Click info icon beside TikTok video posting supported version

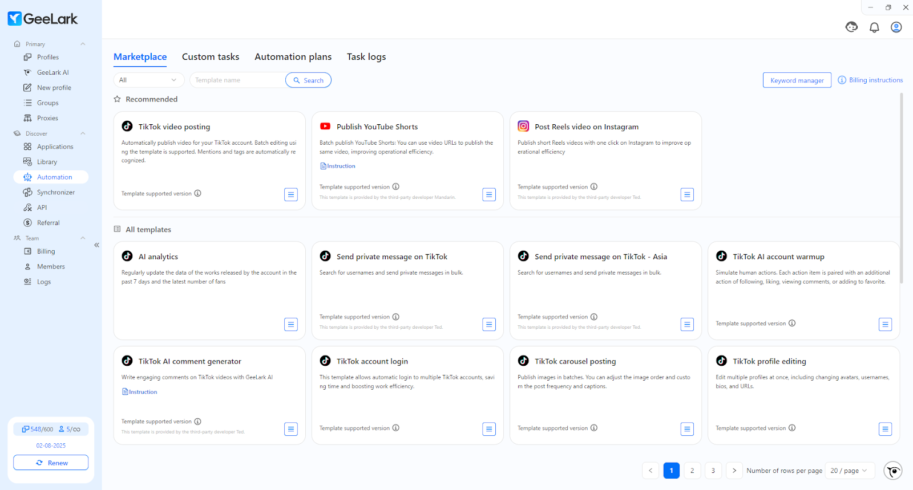pyautogui.click(x=197, y=193)
